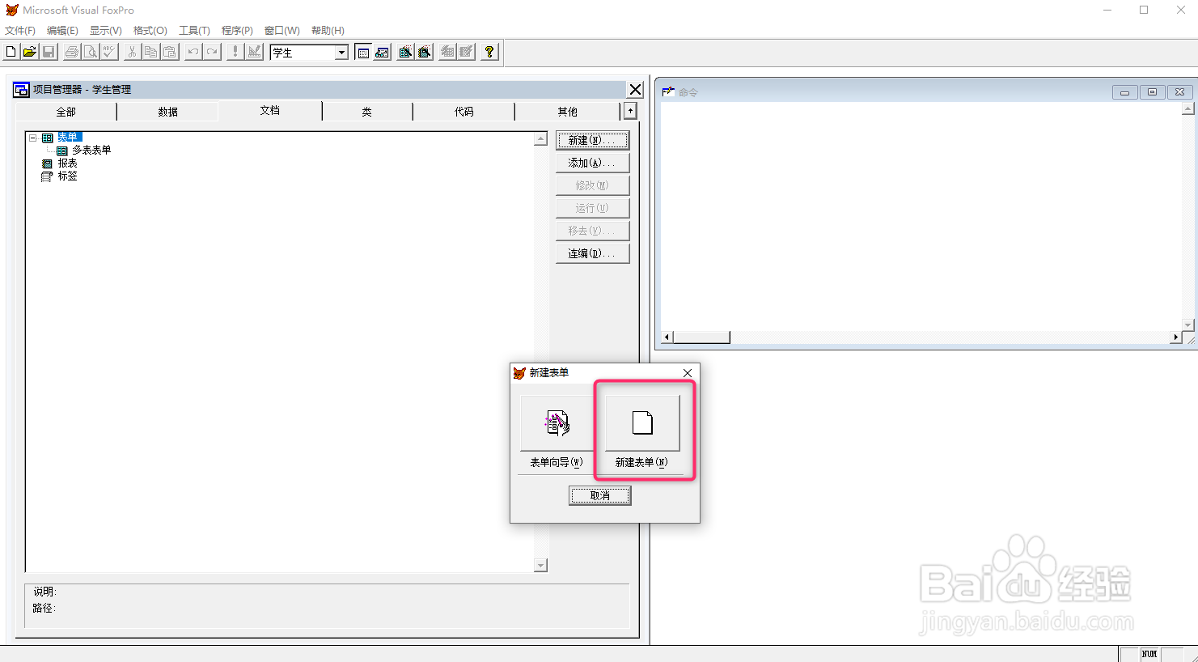
Task: Close the 新建表单 dialog
Action: tap(688, 373)
